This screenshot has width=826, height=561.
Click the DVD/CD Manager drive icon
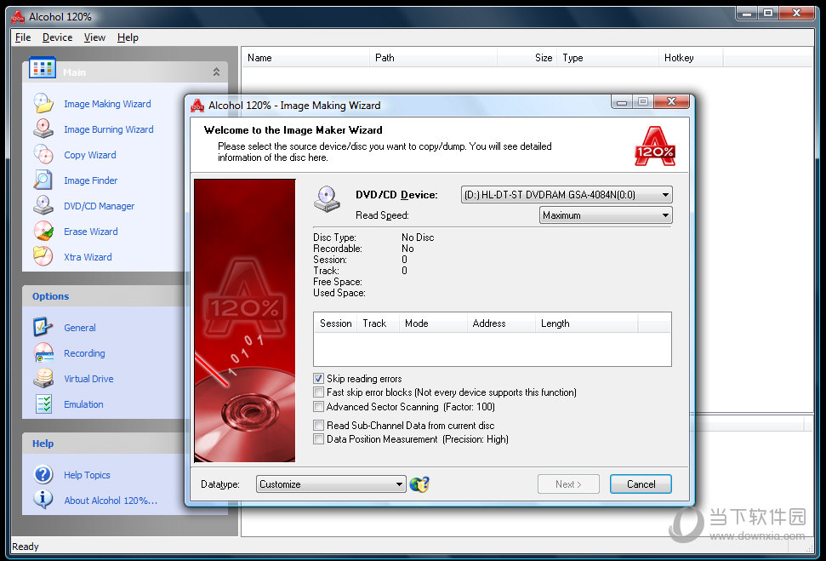coord(43,206)
